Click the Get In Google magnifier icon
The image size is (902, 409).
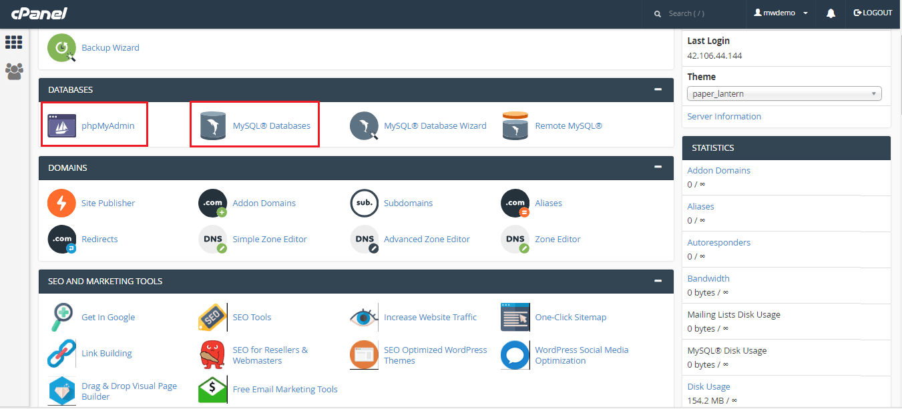(61, 317)
